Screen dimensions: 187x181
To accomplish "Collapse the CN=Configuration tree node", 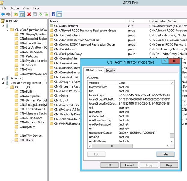I will point(8,30).
